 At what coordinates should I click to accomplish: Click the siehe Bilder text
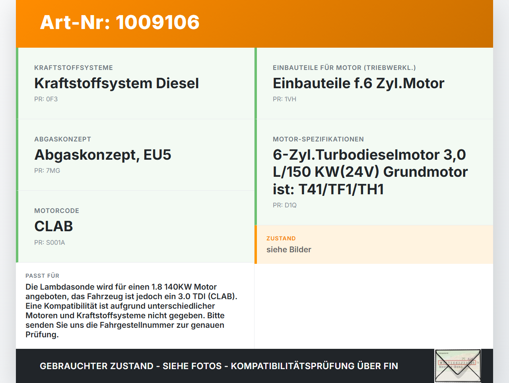pyautogui.click(x=289, y=250)
